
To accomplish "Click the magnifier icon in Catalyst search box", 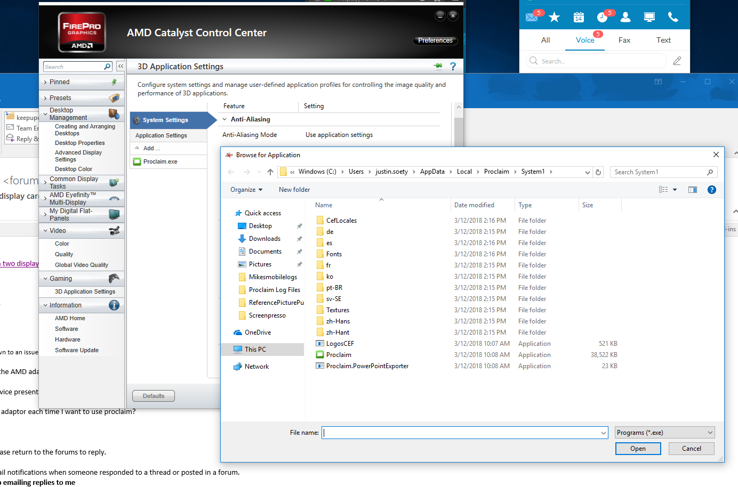I will pyautogui.click(x=107, y=67).
